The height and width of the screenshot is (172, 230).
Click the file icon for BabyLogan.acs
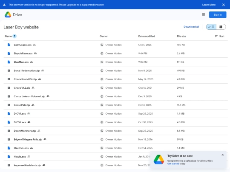pyautogui.click(x=9, y=45)
